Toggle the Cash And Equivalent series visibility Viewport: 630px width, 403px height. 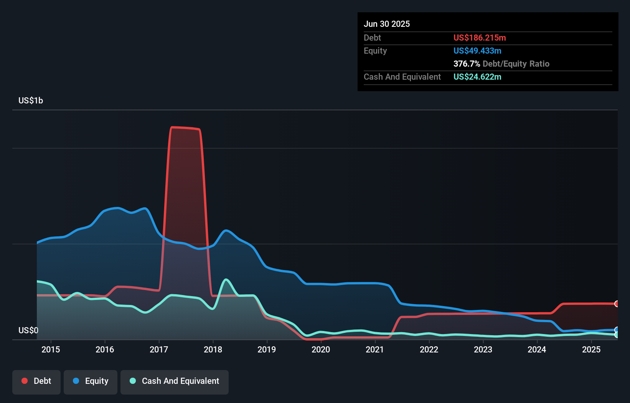[x=175, y=381]
